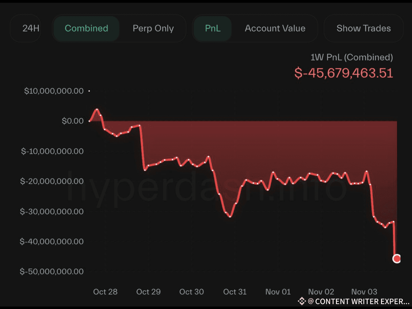The image size is (412, 309).
Task: Click the Oct 31 date label
Action: click(x=235, y=292)
